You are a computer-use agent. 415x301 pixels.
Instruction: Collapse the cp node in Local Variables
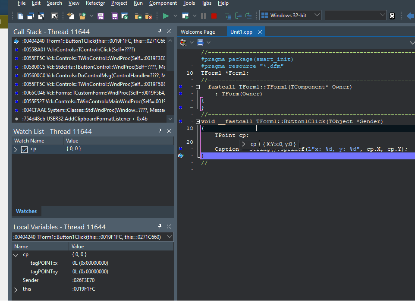coord(16,255)
